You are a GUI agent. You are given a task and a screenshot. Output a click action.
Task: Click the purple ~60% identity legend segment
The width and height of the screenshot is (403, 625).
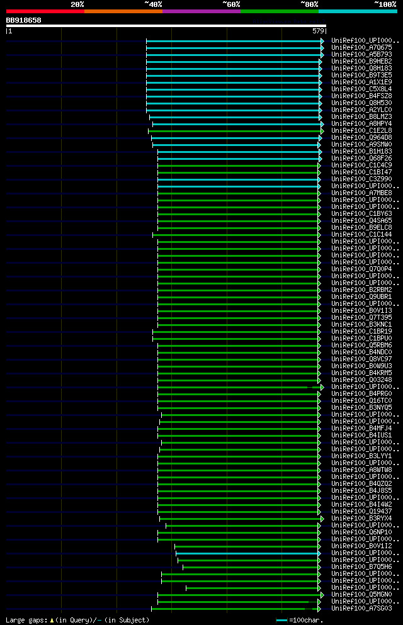pos(201,11)
